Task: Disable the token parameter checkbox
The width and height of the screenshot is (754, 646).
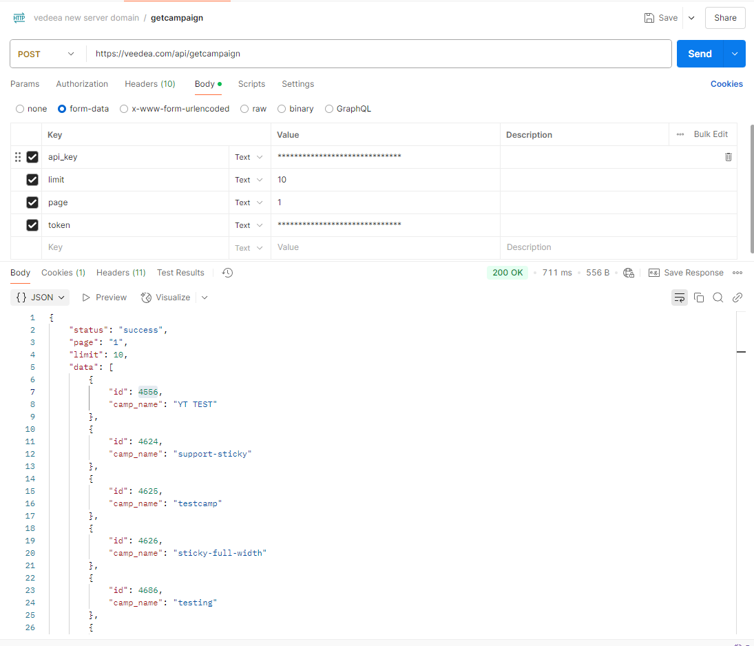Action: tap(32, 225)
